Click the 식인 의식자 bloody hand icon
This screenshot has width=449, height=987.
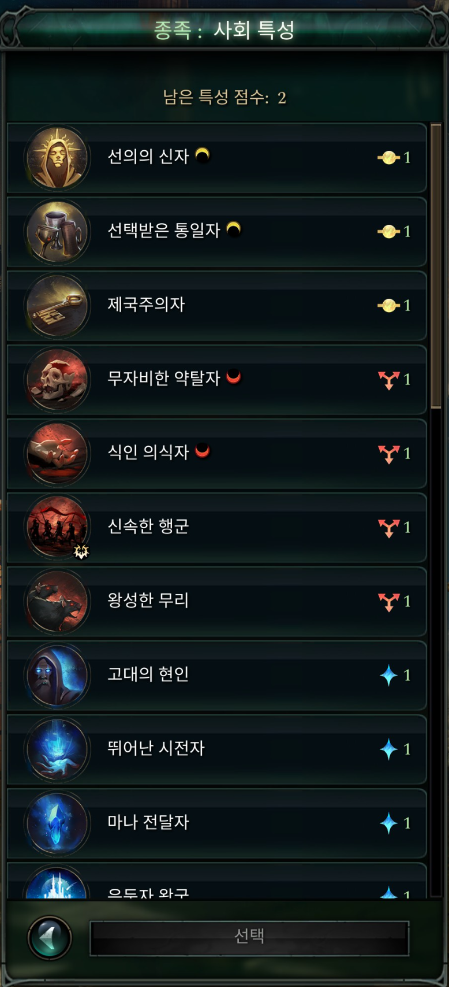(x=57, y=454)
